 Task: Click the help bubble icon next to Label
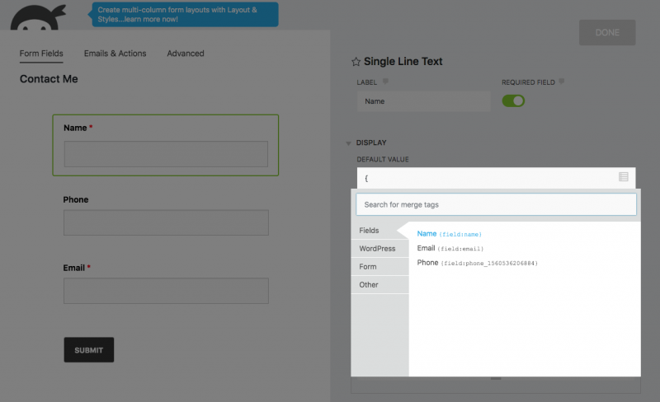tap(385, 82)
